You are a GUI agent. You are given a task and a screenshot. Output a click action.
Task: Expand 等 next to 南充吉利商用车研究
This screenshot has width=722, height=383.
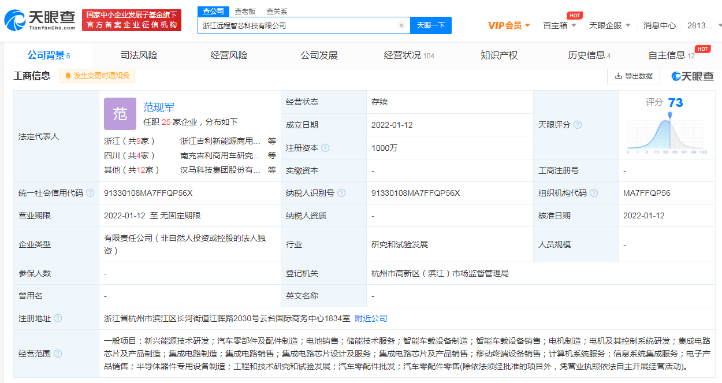271,155
